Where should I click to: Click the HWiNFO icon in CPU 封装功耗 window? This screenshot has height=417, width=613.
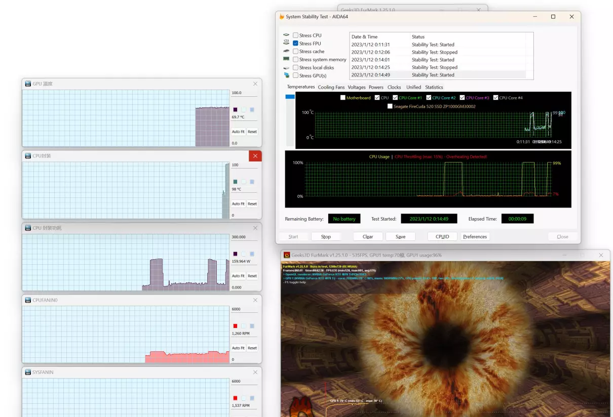[x=28, y=228]
